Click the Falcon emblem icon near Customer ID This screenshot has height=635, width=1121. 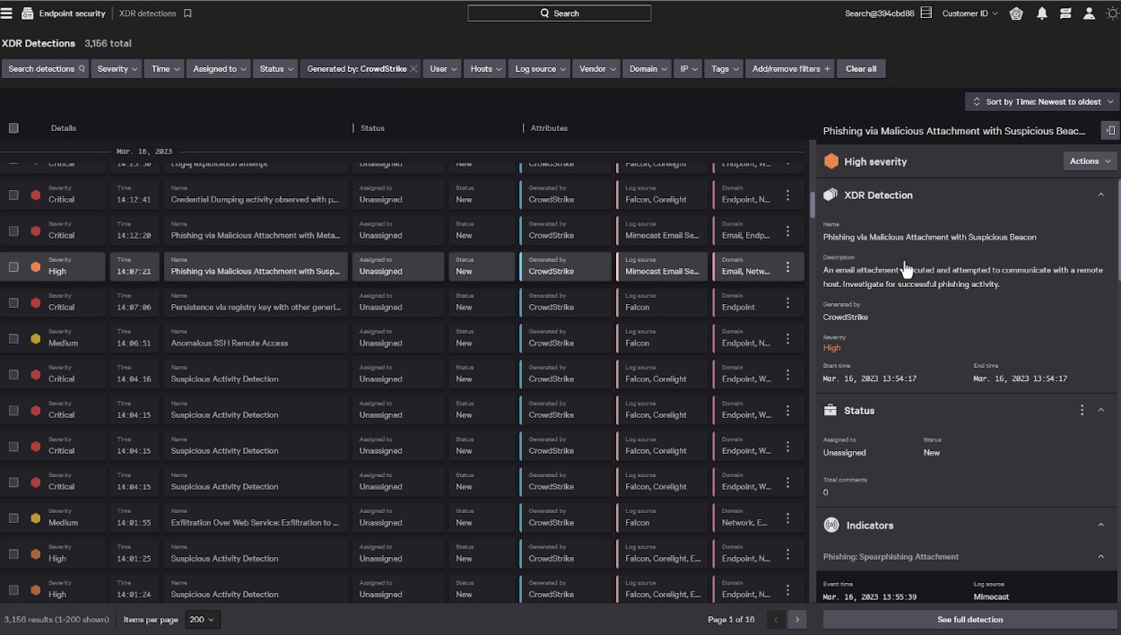1017,13
